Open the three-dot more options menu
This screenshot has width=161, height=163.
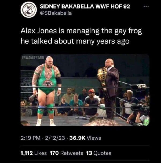(146, 6)
